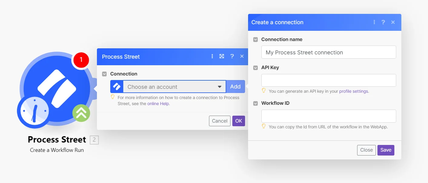Screen dimensions: 428x183
Task: Open the profile settings link
Action: click(354, 91)
